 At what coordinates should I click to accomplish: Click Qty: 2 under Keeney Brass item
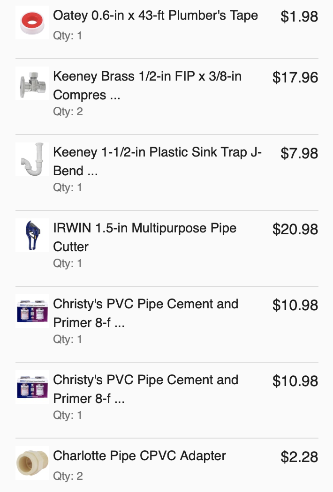pos(68,112)
